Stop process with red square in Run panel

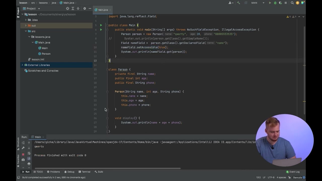click(x=23, y=154)
